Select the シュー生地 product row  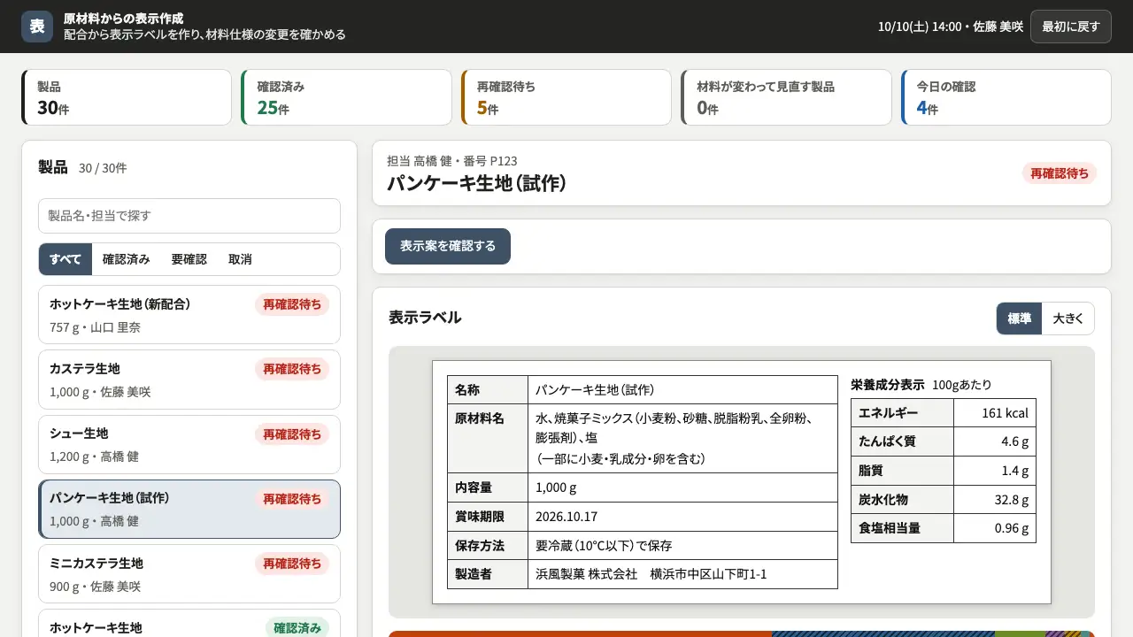[189, 444]
